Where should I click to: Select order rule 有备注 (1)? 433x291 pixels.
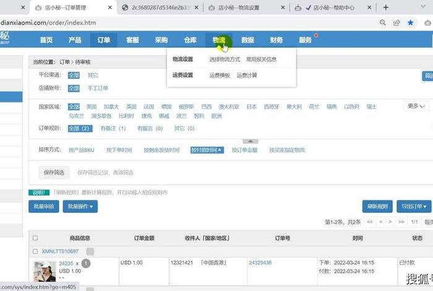[x=113, y=129]
